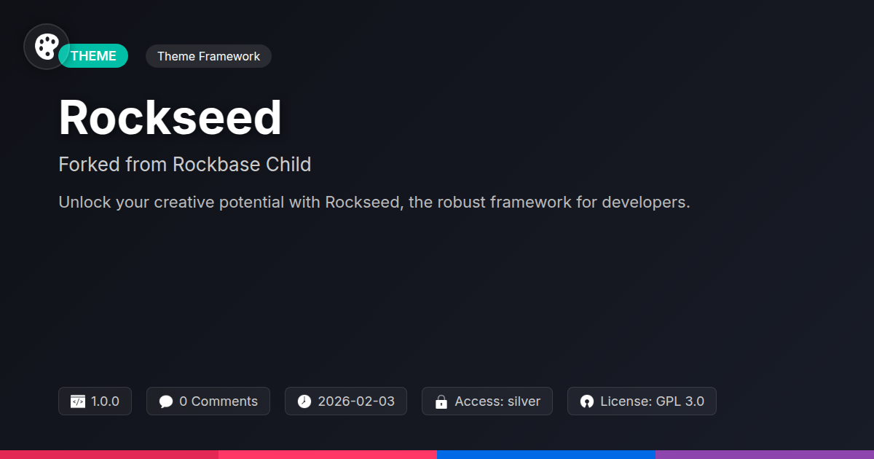Image resolution: width=874 pixels, height=459 pixels.
Task: Click the pink bottom color bar segment
Action: pos(328,454)
